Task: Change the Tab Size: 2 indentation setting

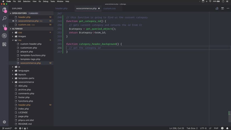Action: click(x=192, y=128)
